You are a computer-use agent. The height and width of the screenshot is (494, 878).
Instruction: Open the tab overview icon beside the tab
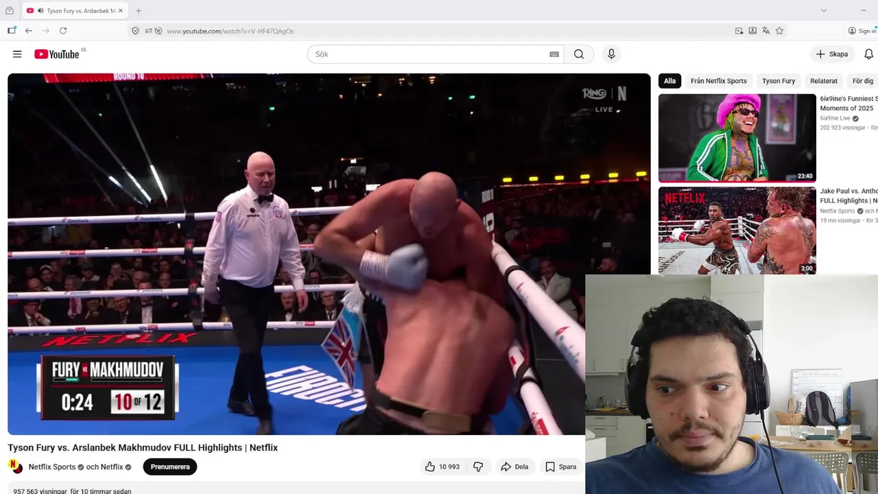coord(10,11)
